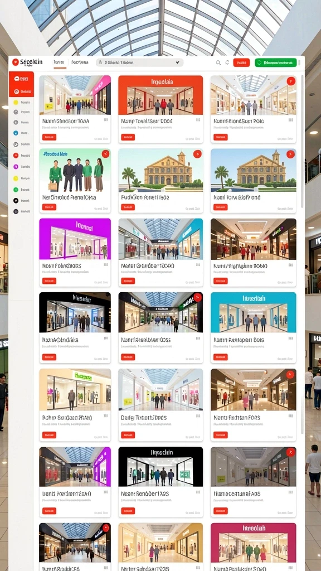Select the blue circle icon in sidebar
The width and height of the screenshot is (321, 571).
point(16,133)
